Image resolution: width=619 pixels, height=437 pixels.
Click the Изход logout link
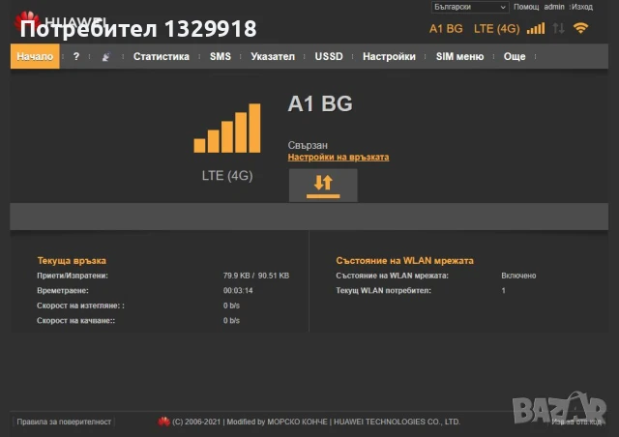click(x=582, y=7)
